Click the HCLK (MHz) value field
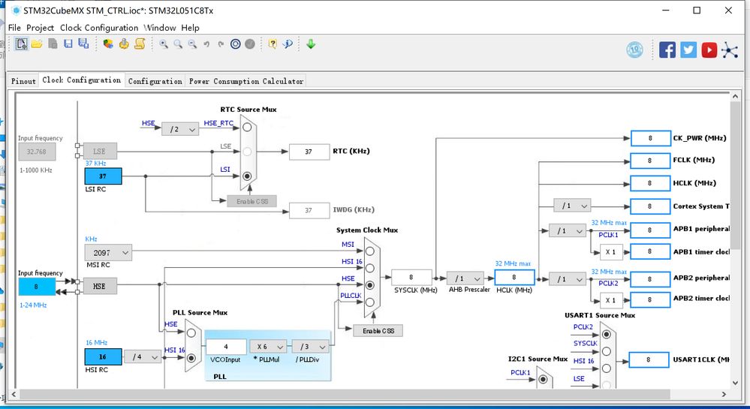750x409 pixels. pyautogui.click(x=514, y=278)
